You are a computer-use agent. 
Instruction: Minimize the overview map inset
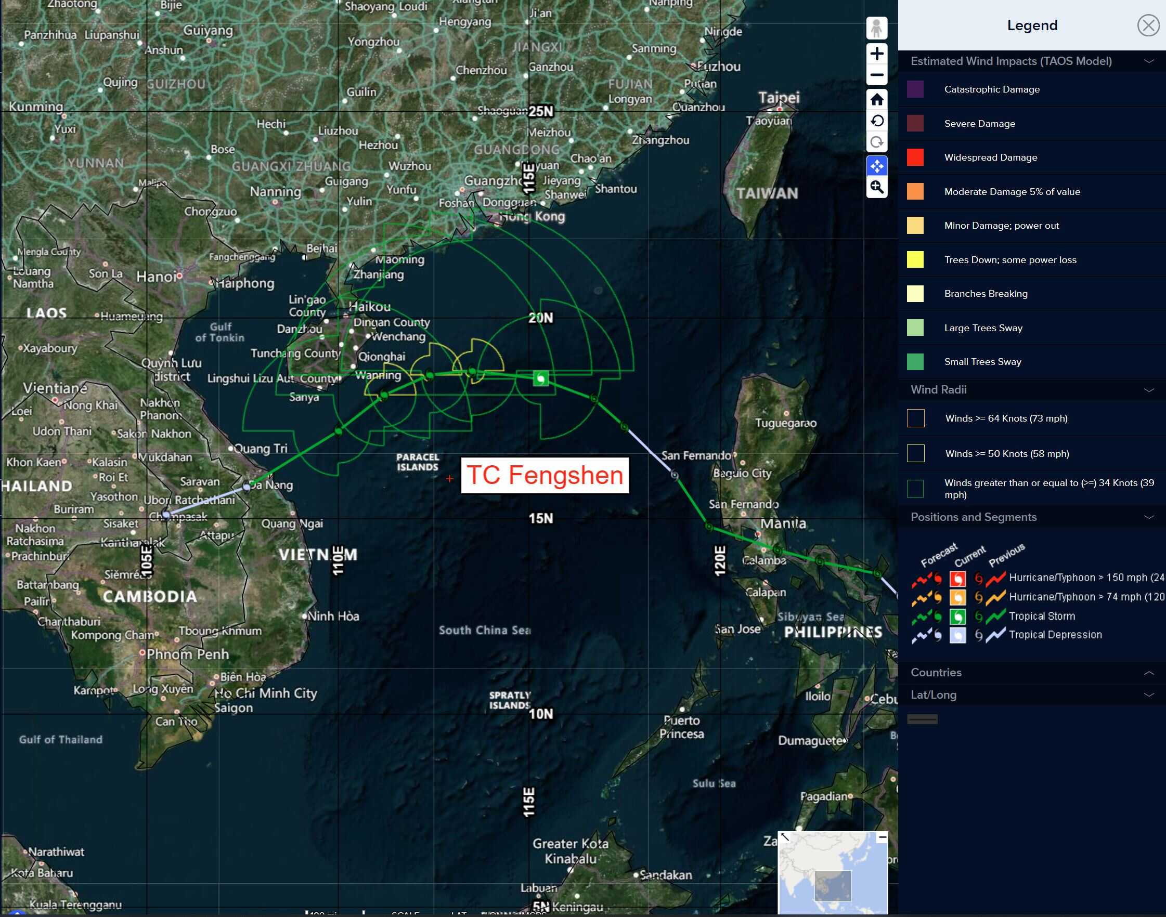[882, 837]
